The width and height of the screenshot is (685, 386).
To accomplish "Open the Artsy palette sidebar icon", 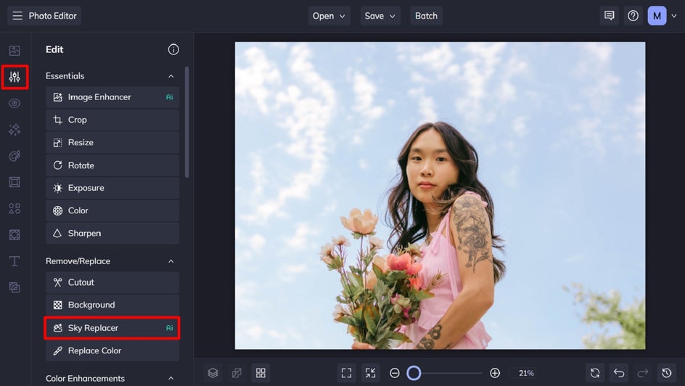I will tap(15, 156).
